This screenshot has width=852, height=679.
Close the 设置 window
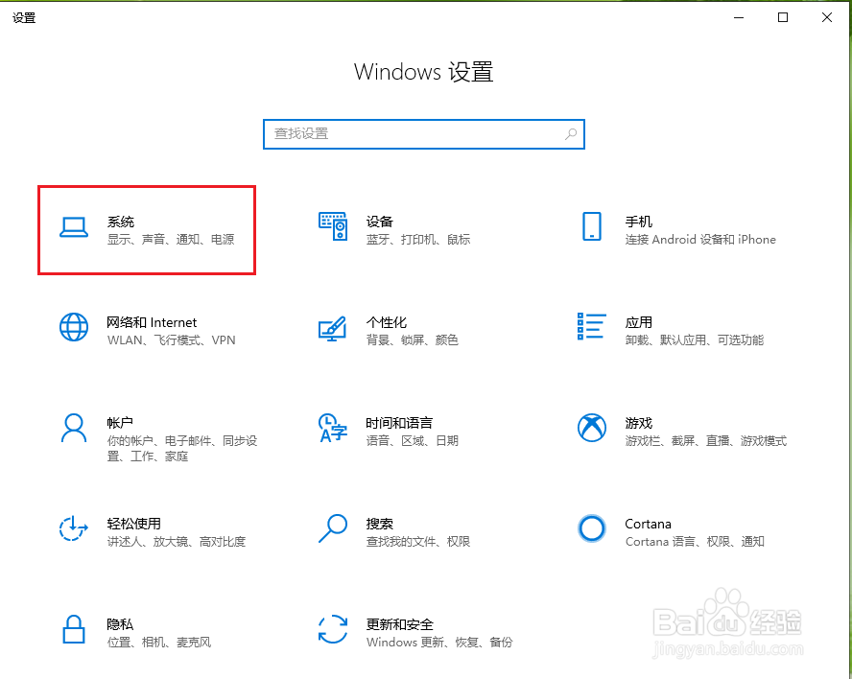(827, 17)
